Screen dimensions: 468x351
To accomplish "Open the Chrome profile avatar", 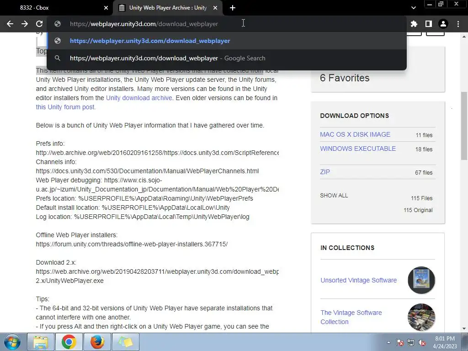I will (443, 24).
